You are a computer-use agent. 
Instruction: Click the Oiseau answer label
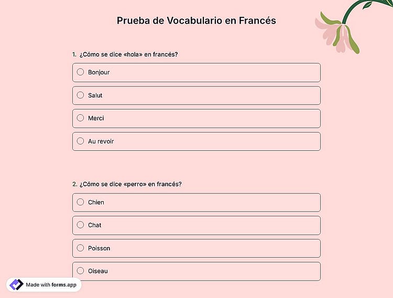coord(98,271)
